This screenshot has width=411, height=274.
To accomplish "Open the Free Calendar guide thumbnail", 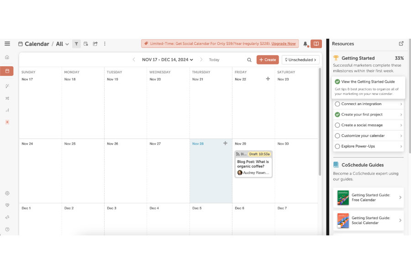I will click(343, 197).
